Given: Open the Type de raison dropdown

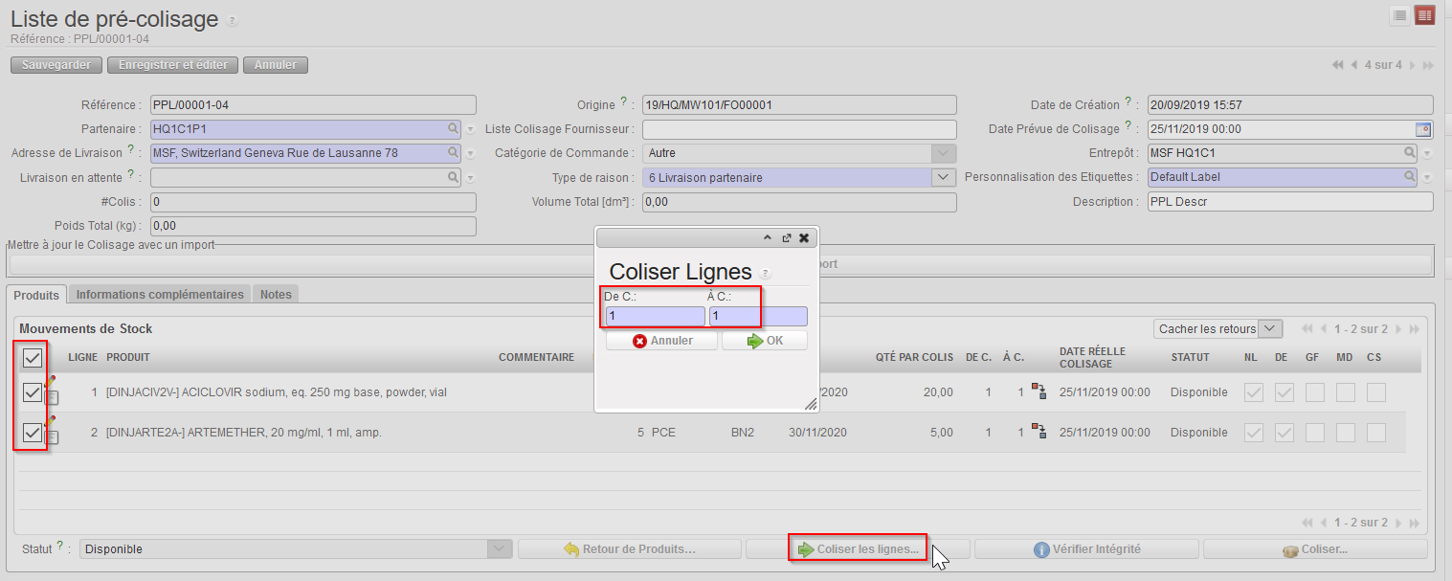Looking at the screenshot, I should pyautogui.click(x=943, y=177).
